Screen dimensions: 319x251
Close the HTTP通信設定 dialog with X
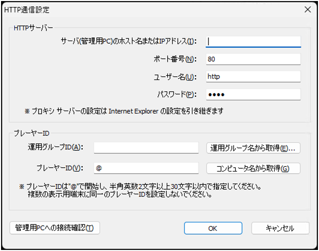click(308, 9)
